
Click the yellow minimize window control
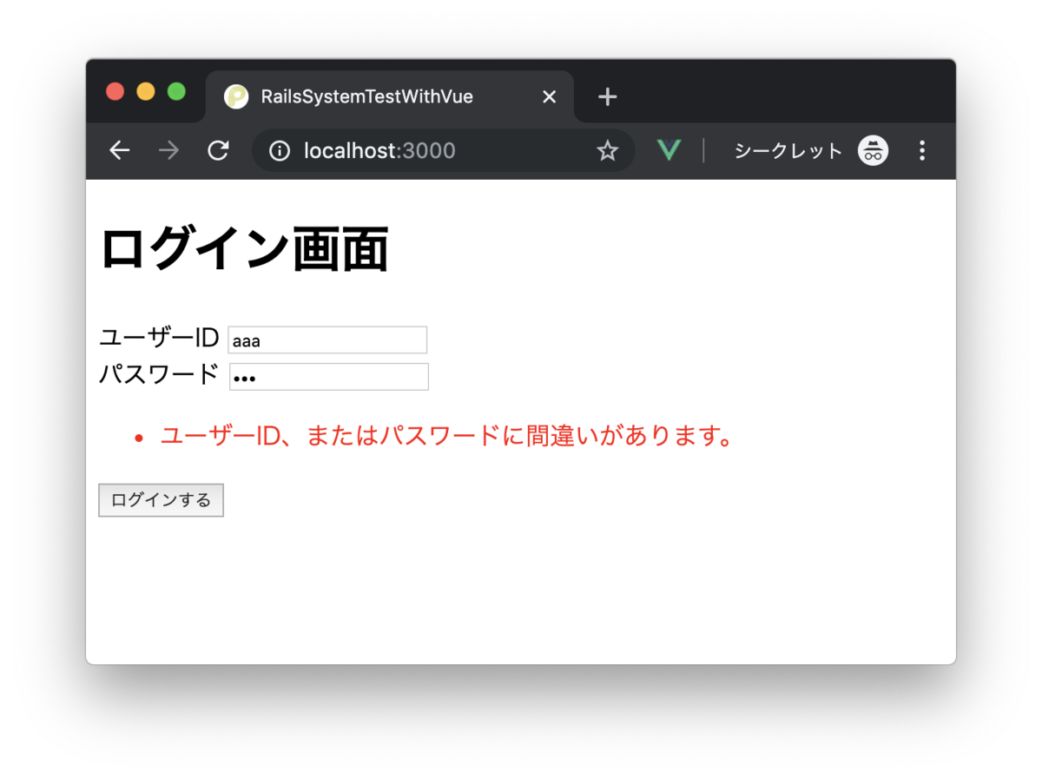pos(146,91)
